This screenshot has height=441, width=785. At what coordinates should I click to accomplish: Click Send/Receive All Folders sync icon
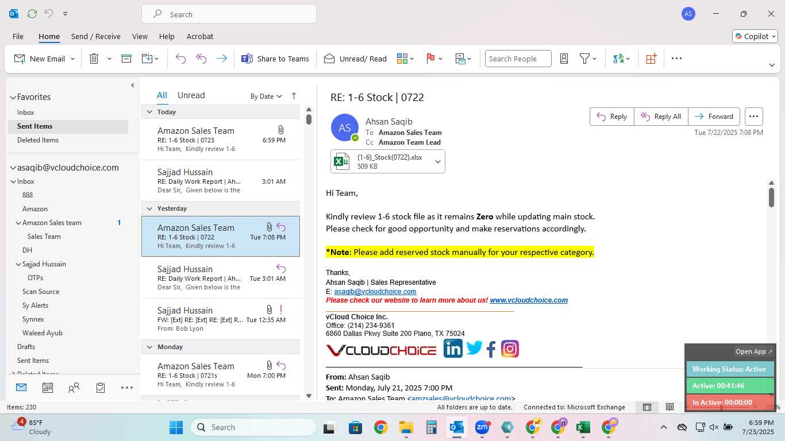point(32,14)
